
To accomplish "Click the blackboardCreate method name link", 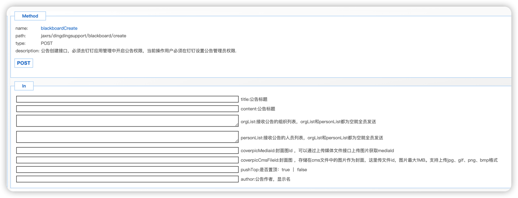I will pyautogui.click(x=59, y=28).
